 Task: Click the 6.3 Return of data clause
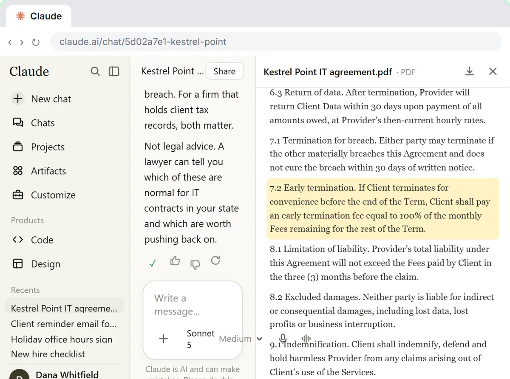tap(377, 106)
